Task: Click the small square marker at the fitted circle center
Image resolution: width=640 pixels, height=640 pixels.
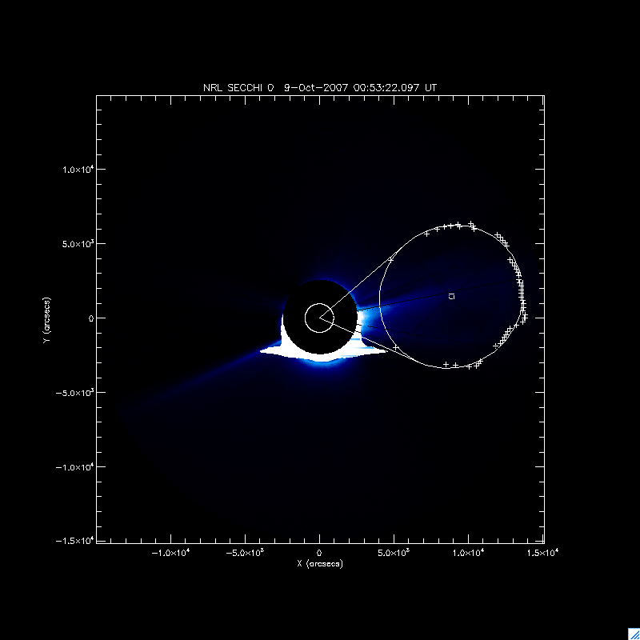Action: point(452,296)
